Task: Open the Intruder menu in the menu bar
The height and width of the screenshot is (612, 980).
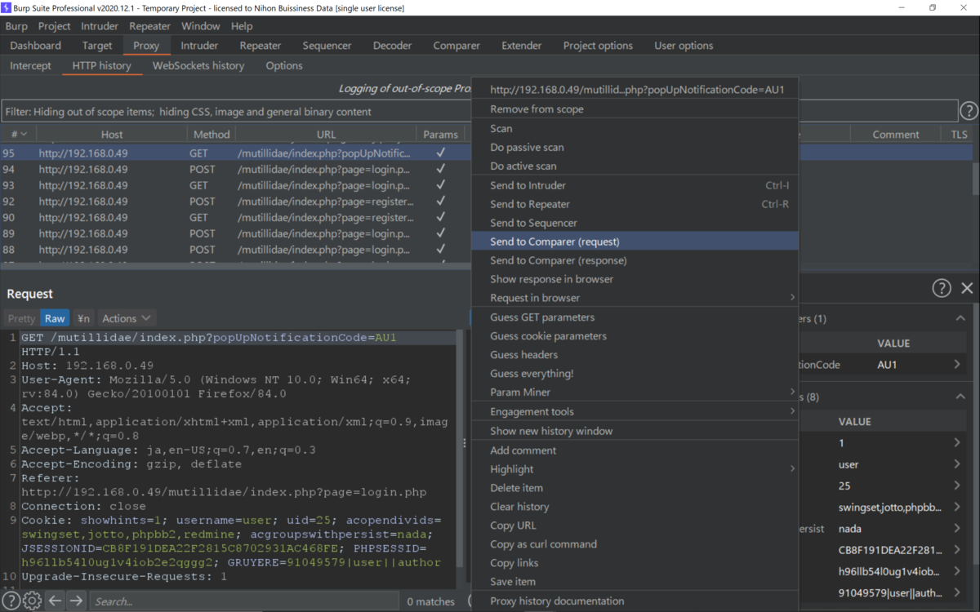Action: tap(100, 26)
